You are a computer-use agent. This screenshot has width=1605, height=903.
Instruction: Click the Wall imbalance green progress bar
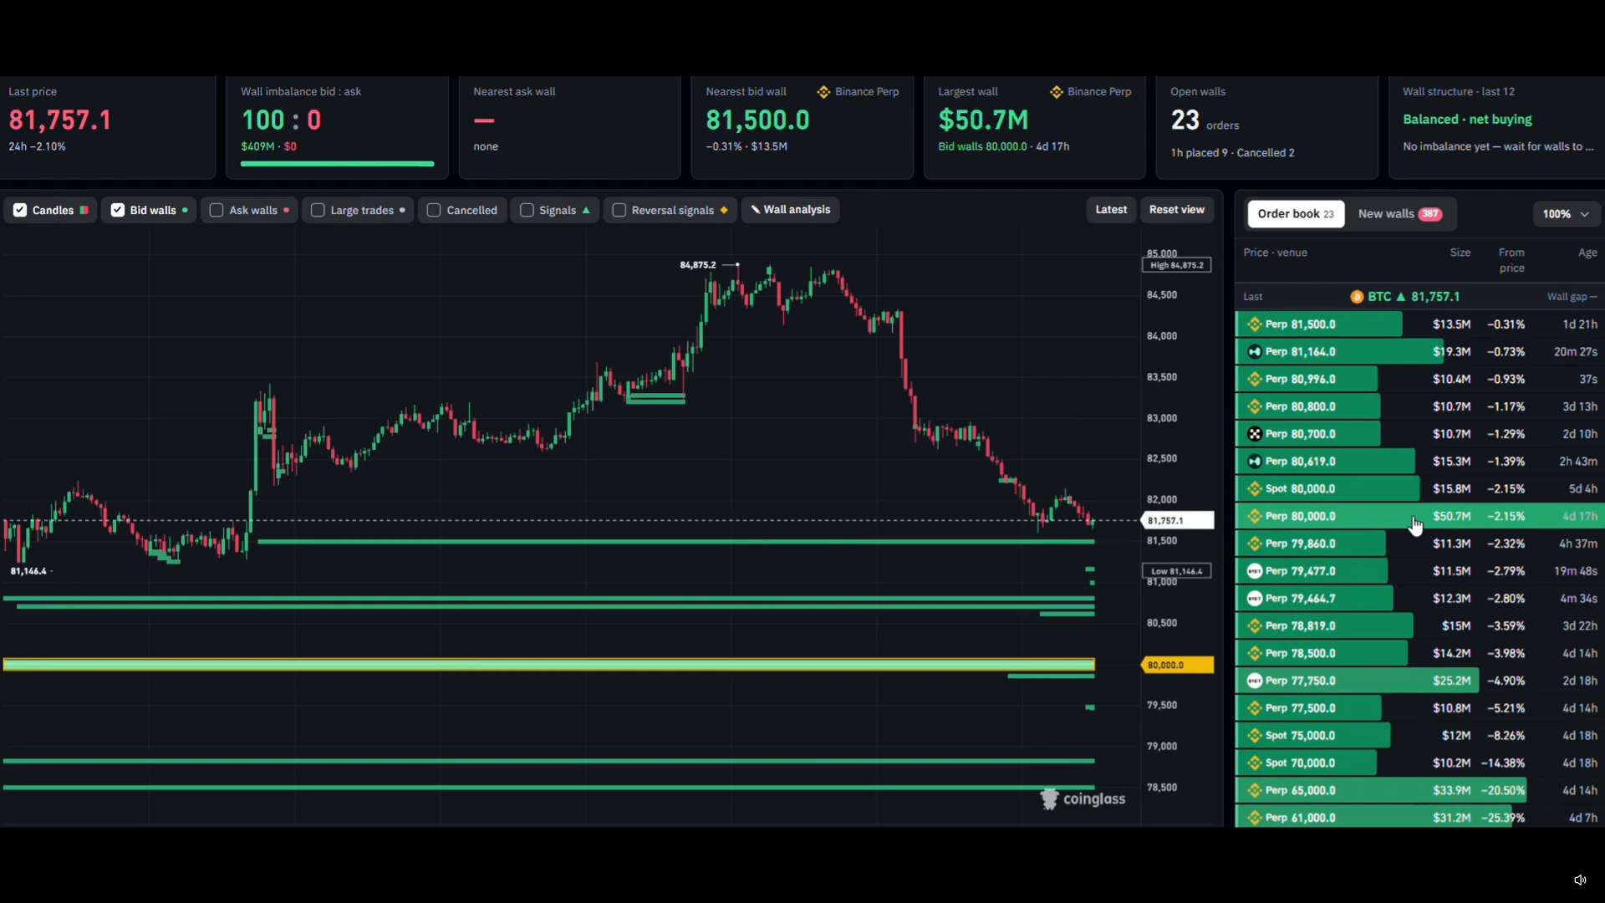(338, 164)
